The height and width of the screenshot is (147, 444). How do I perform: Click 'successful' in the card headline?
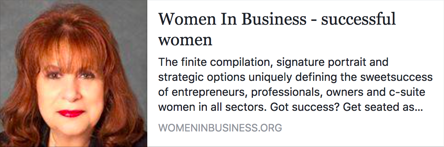(x=358, y=19)
